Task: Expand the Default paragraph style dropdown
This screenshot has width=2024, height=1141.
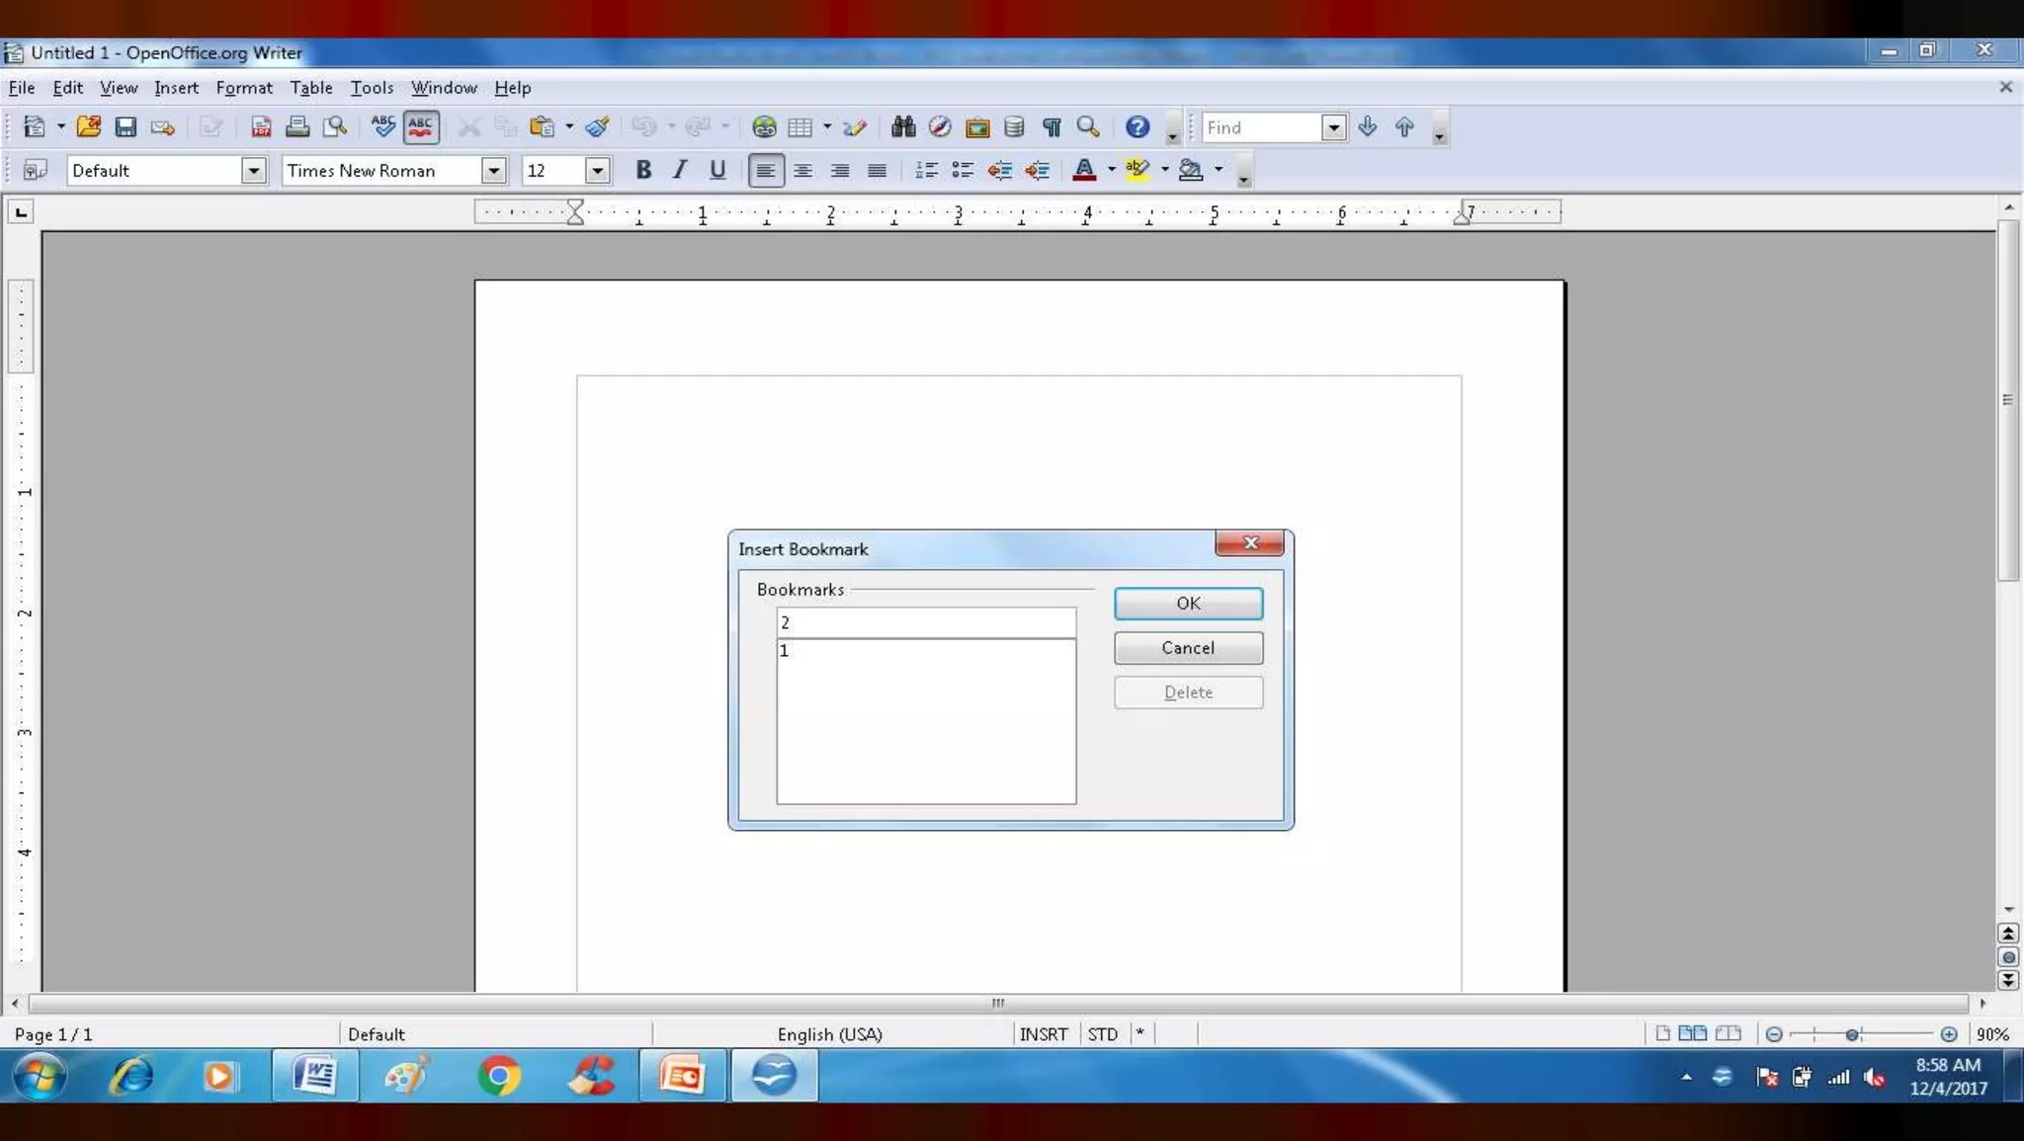Action: pos(254,171)
